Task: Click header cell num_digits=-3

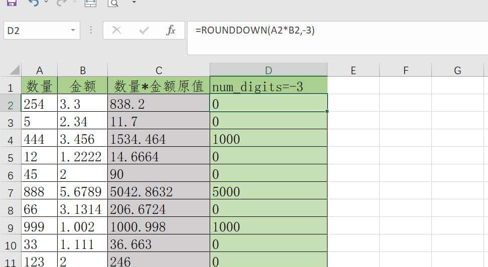Action: (x=269, y=85)
